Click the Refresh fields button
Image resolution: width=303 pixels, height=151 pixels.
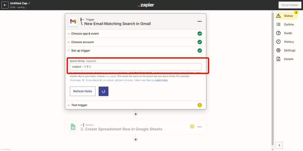82,91
